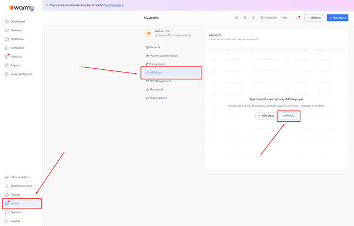Viewport: 354px width, 226px height.
Task: Open the chat feedback icon in header
Action: (237, 18)
